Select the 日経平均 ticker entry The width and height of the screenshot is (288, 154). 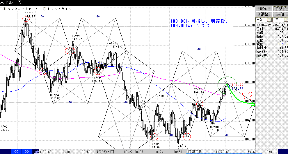195,152
